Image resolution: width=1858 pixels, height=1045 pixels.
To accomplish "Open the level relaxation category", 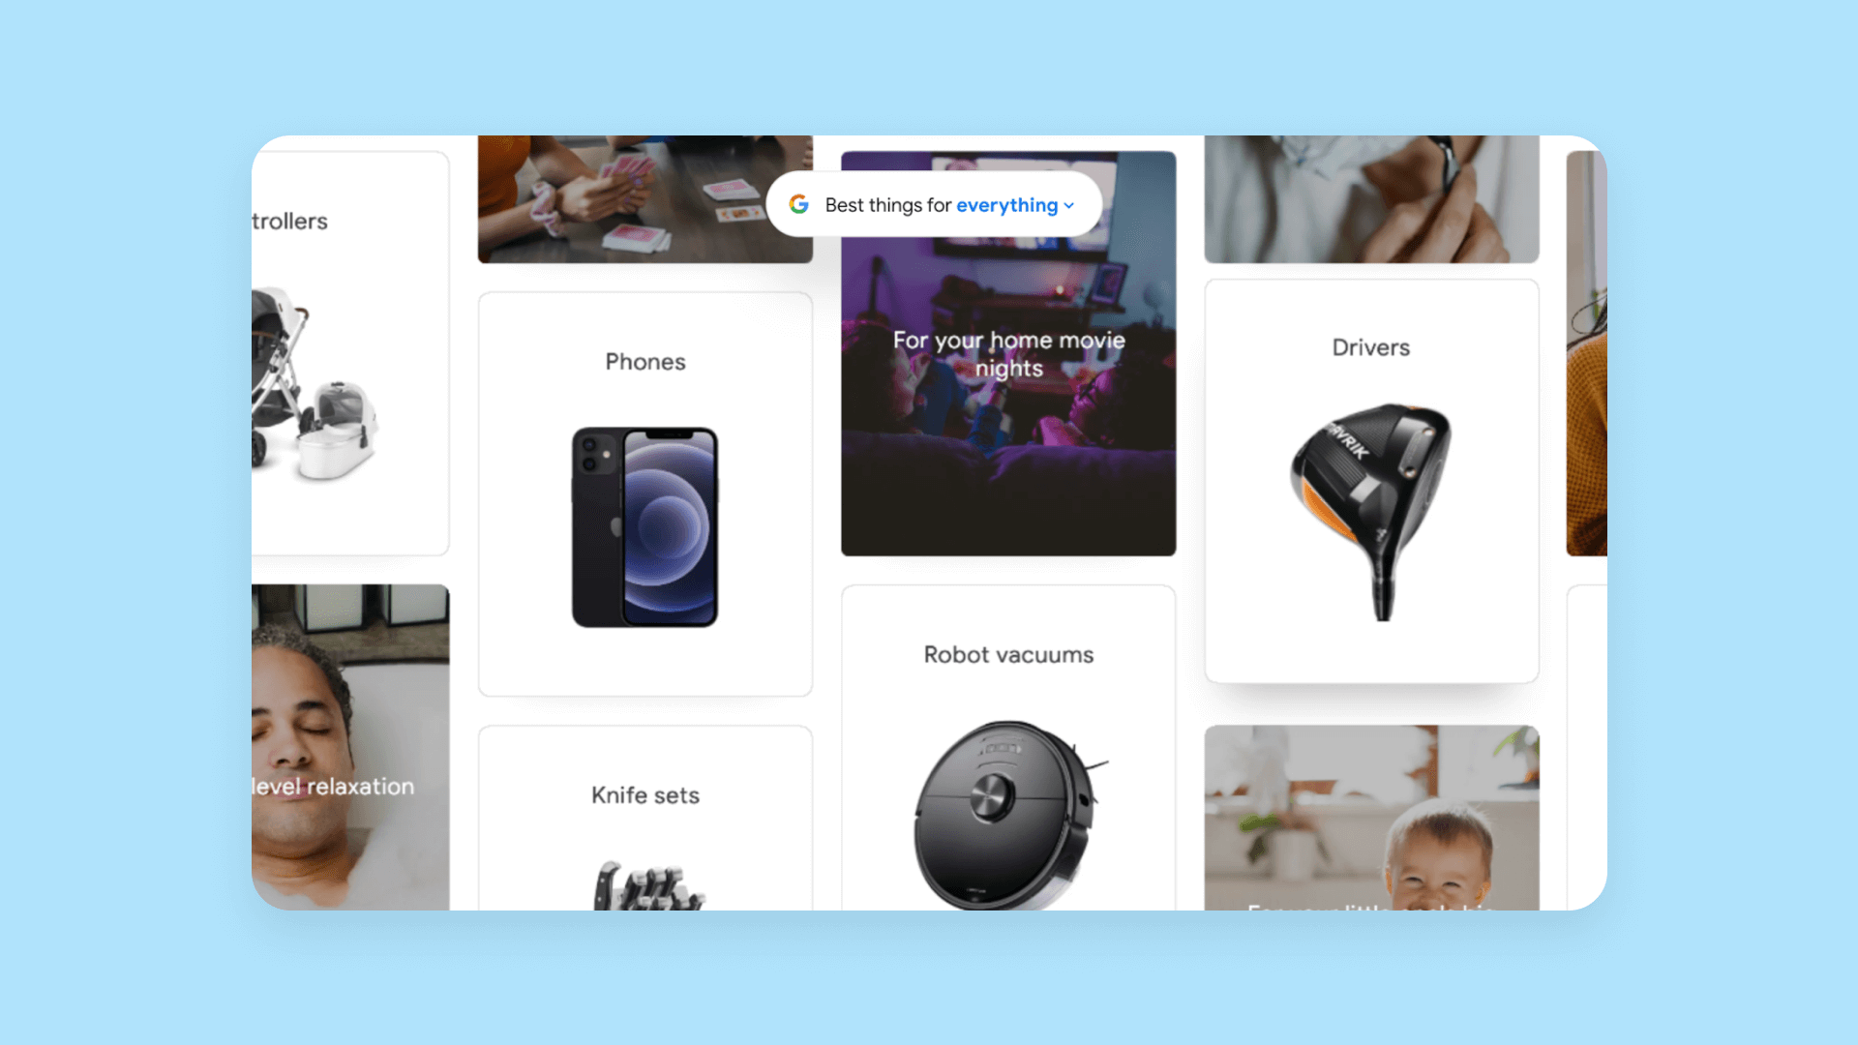I will (351, 753).
